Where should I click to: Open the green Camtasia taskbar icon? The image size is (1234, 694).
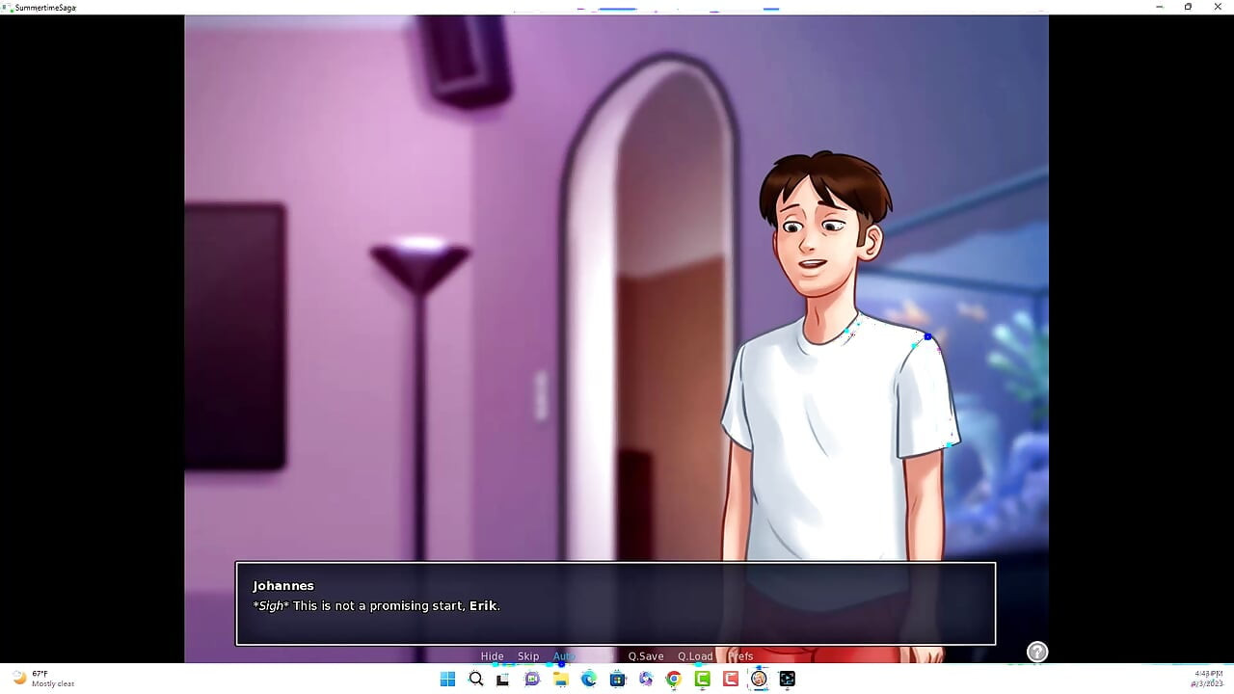tap(702, 679)
